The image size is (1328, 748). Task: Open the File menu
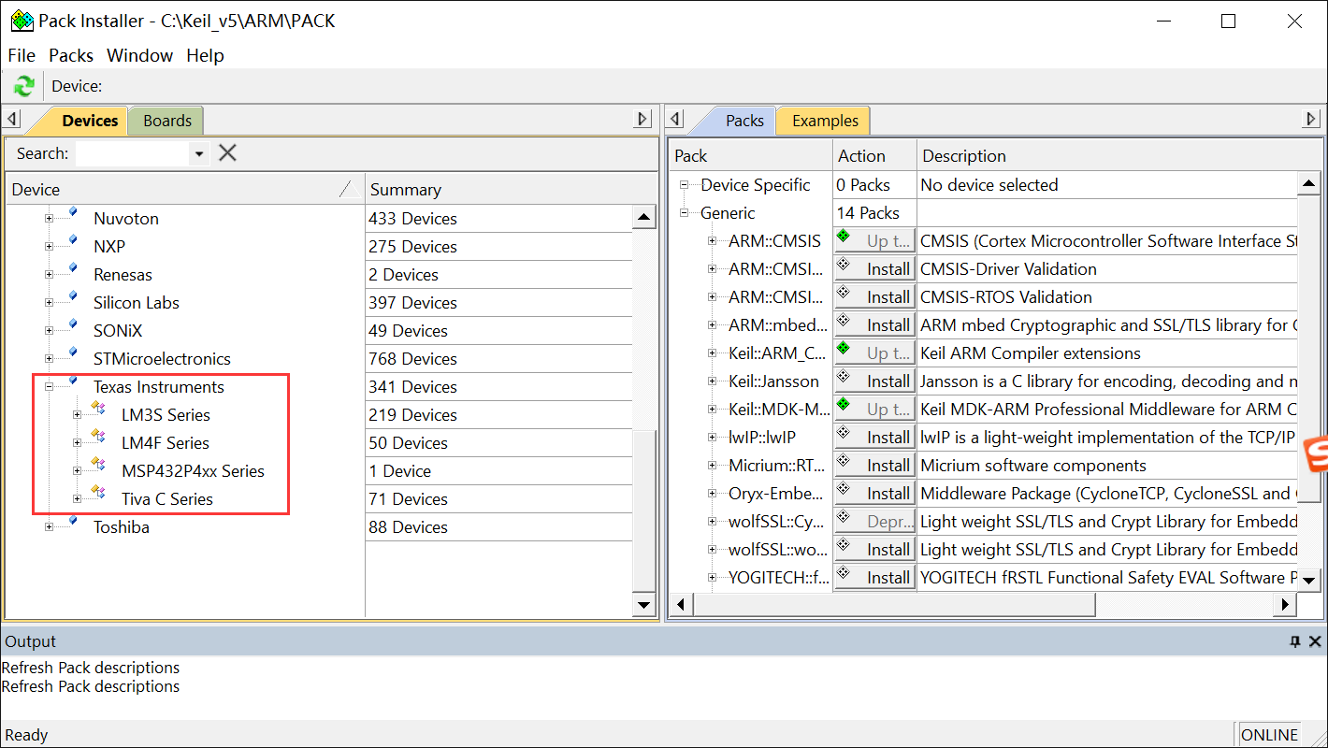(x=22, y=55)
